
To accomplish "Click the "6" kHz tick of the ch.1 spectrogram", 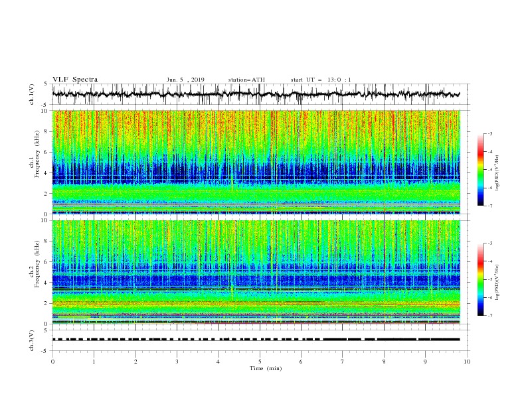I will pos(46,152).
